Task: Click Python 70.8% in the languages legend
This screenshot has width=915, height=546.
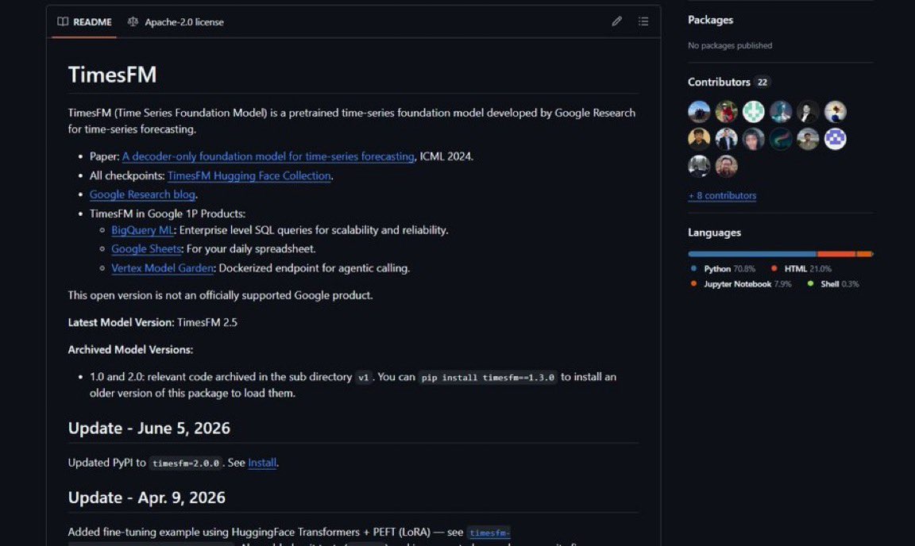Action: click(723, 269)
